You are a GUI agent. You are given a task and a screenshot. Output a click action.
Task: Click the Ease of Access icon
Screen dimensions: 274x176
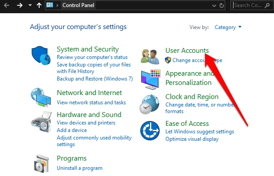(150, 131)
